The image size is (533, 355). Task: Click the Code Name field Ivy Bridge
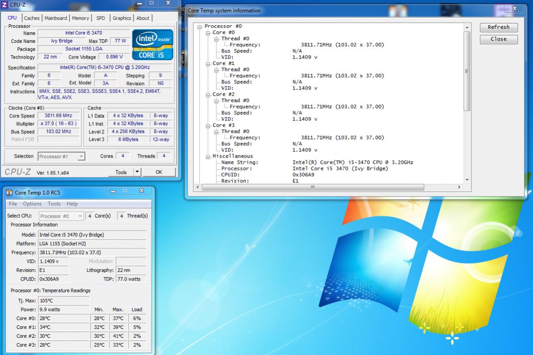61,41
